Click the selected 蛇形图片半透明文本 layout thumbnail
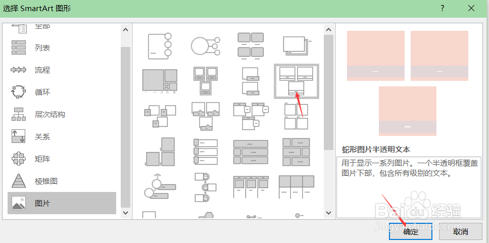This screenshot has width=489, height=243. click(x=296, y=81)
